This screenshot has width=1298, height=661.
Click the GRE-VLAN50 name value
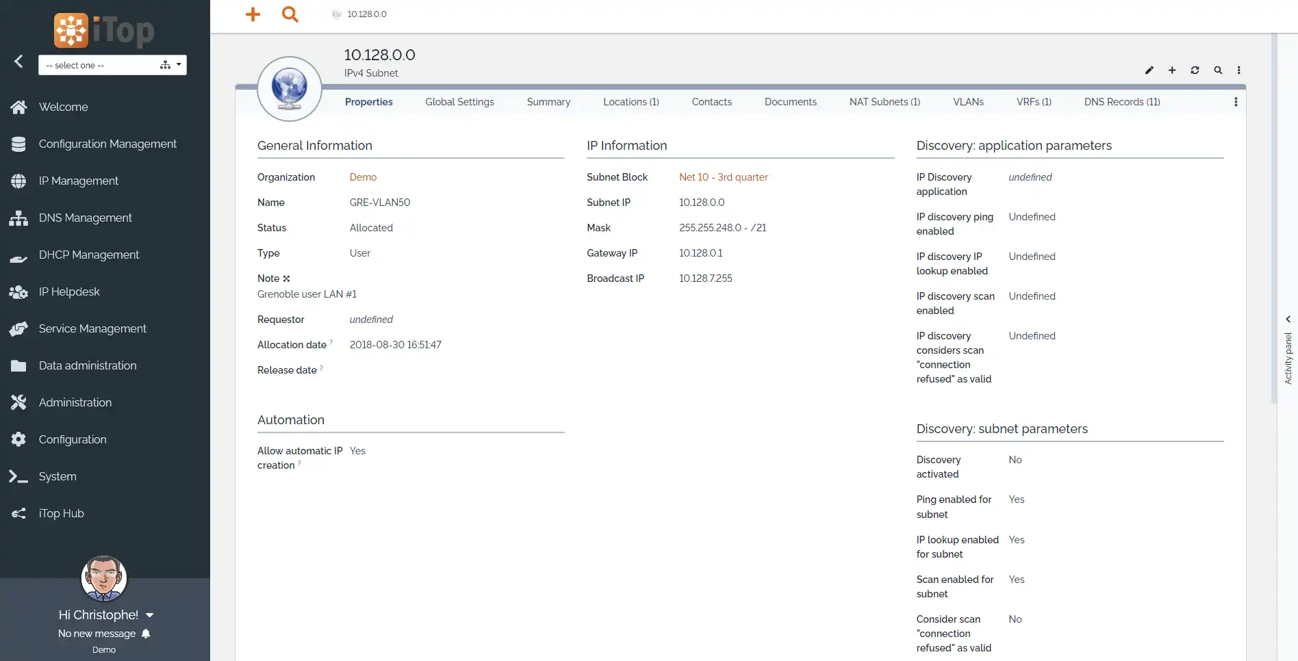[380, 203]
